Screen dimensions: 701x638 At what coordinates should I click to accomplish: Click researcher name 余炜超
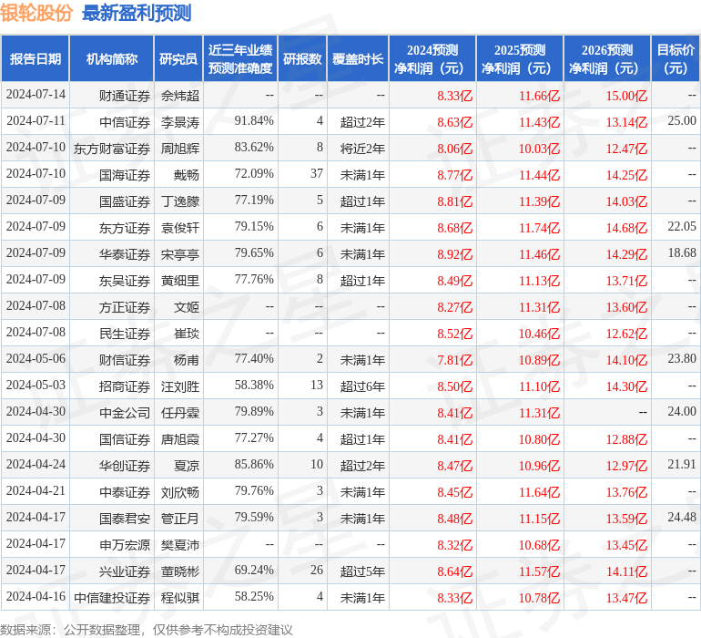pos(180,96)
